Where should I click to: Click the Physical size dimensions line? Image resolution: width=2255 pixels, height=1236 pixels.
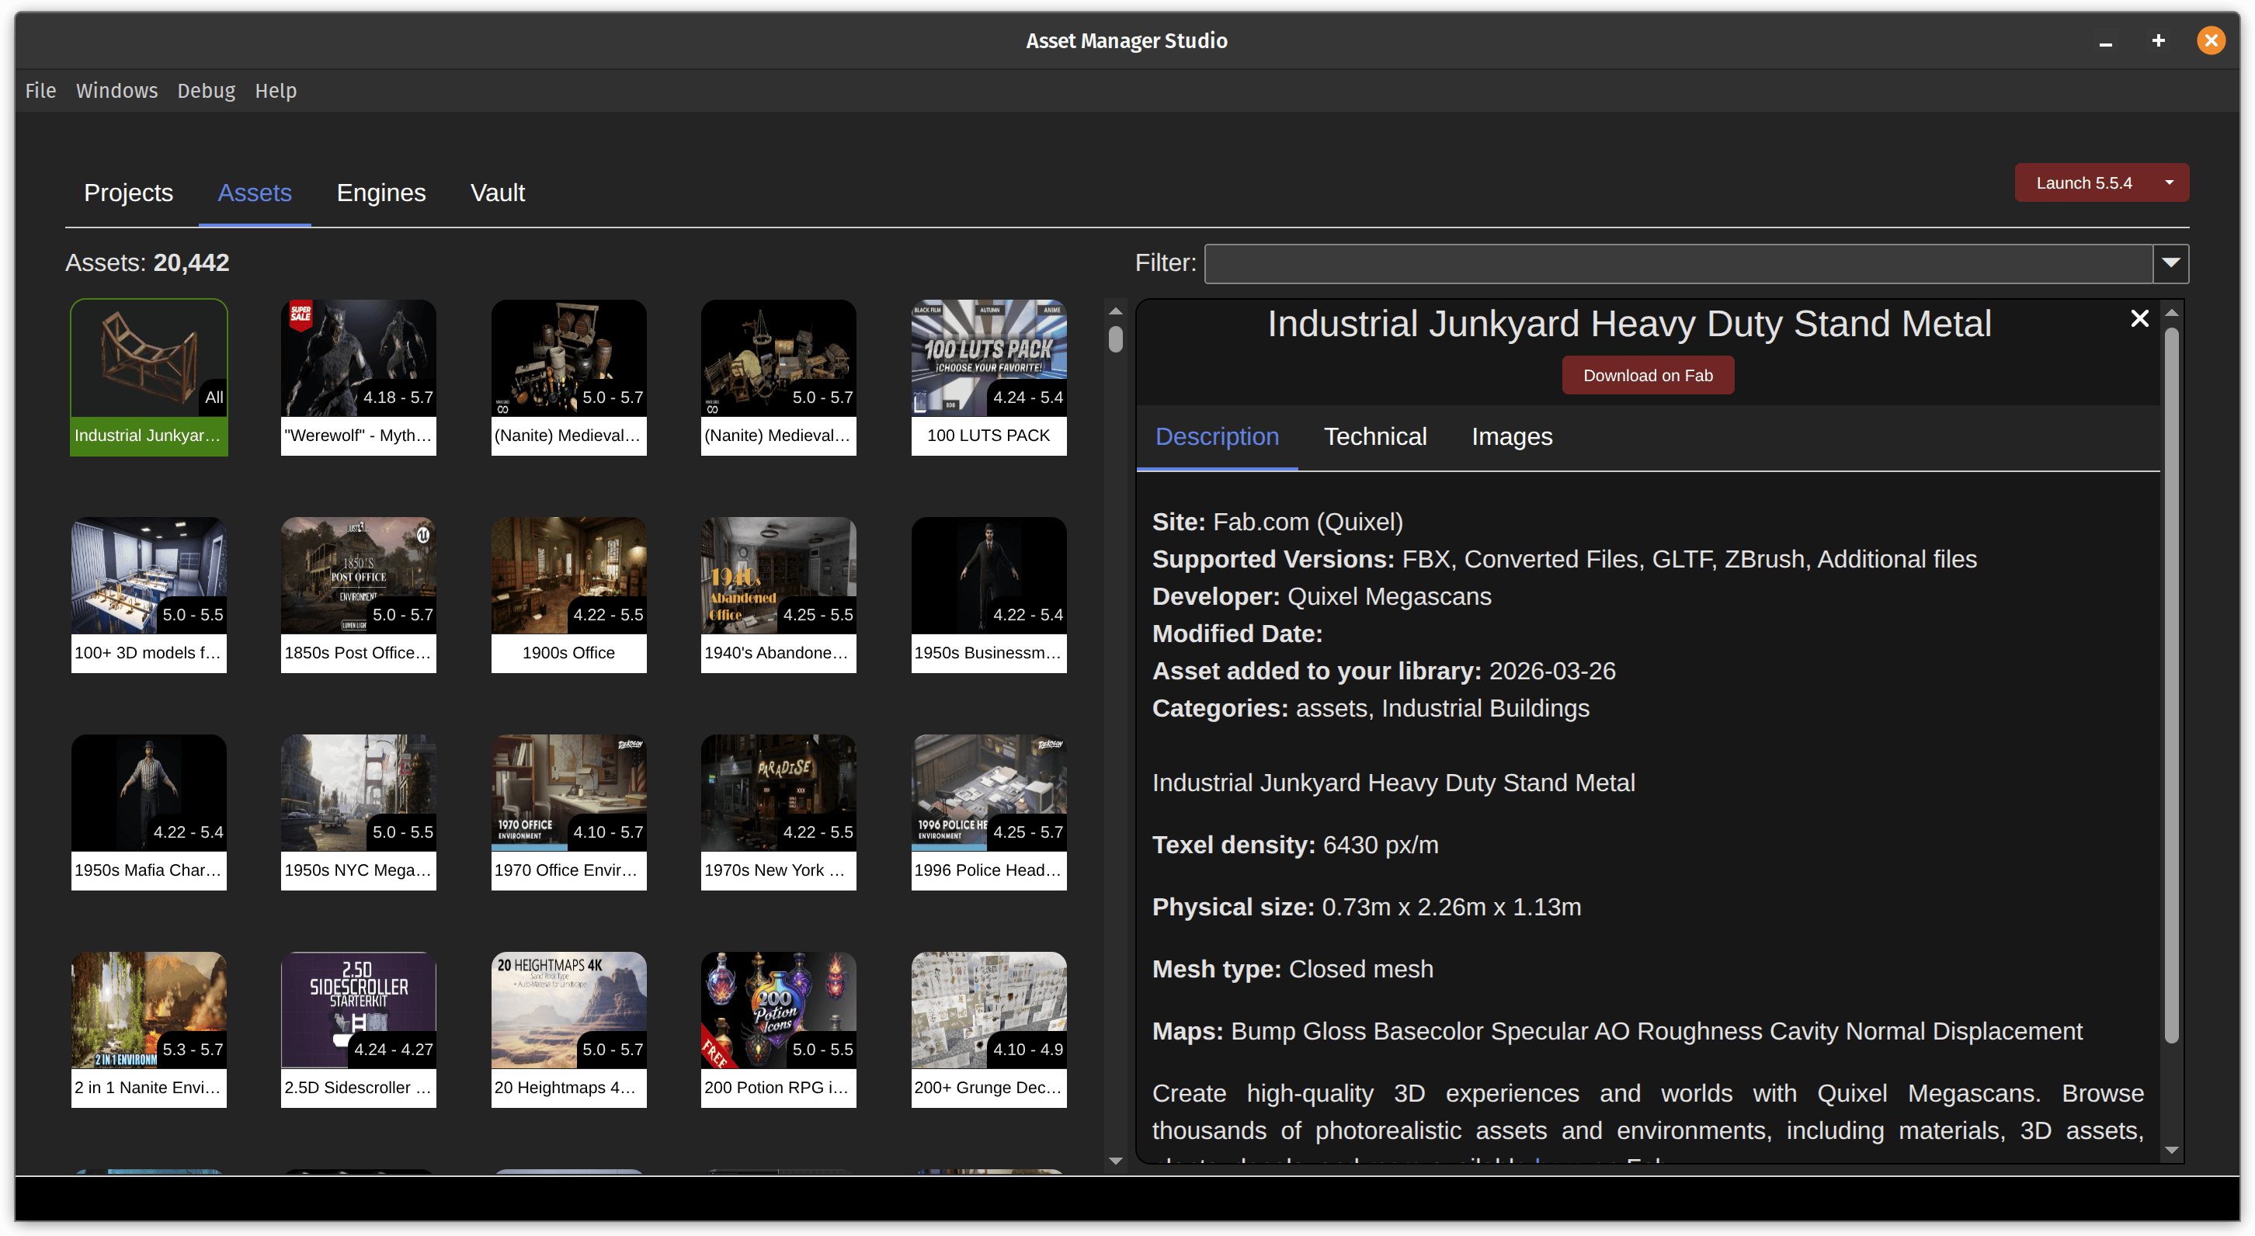1367,908
